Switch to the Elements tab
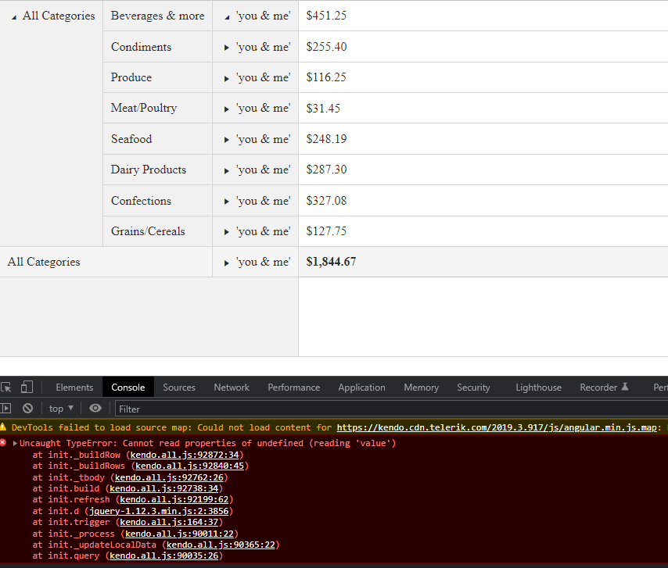 click(x=74, y=388)
